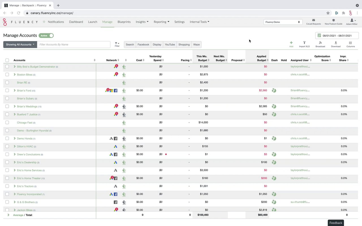Click the hiker icon in Brian's Weddings row

[124, 107]
